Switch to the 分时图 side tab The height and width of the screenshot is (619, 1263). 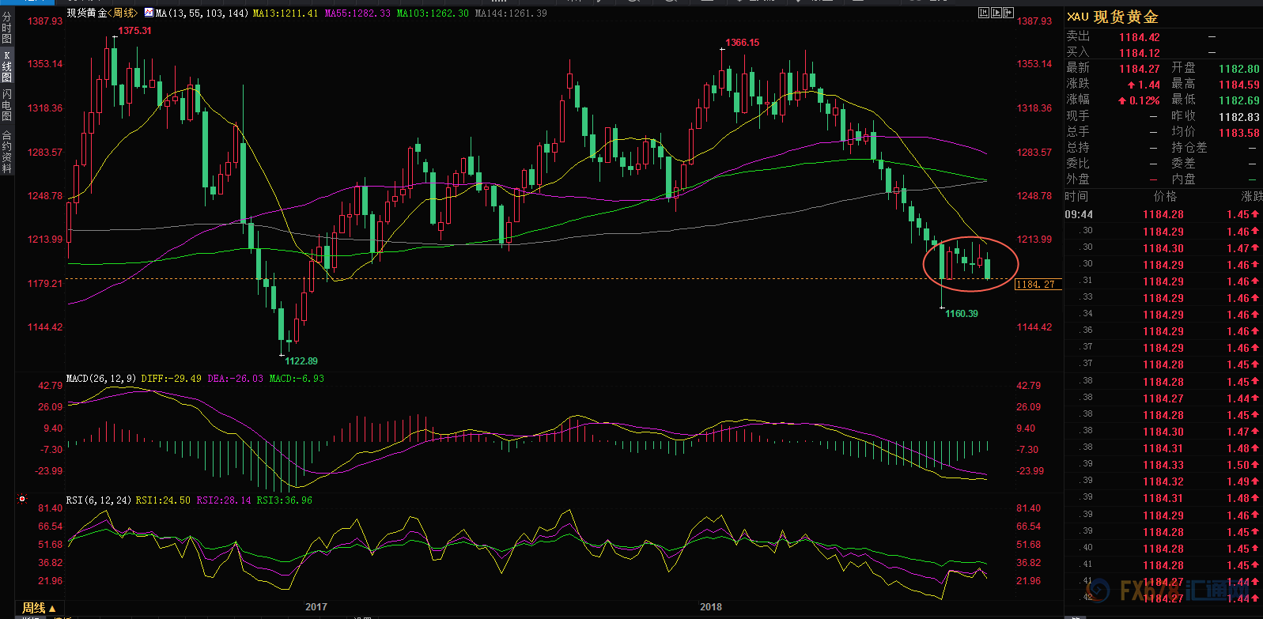[x=7, y=27]
